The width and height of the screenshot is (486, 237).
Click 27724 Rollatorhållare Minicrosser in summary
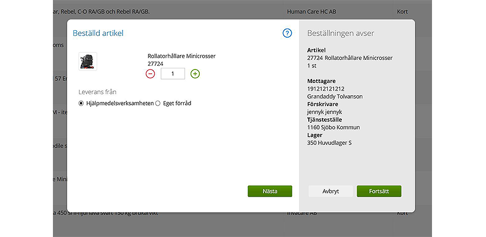(349, 58)
